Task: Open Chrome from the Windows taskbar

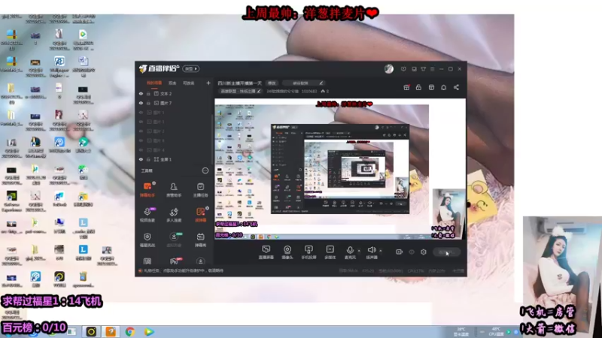Action: [x=129, y=331]
